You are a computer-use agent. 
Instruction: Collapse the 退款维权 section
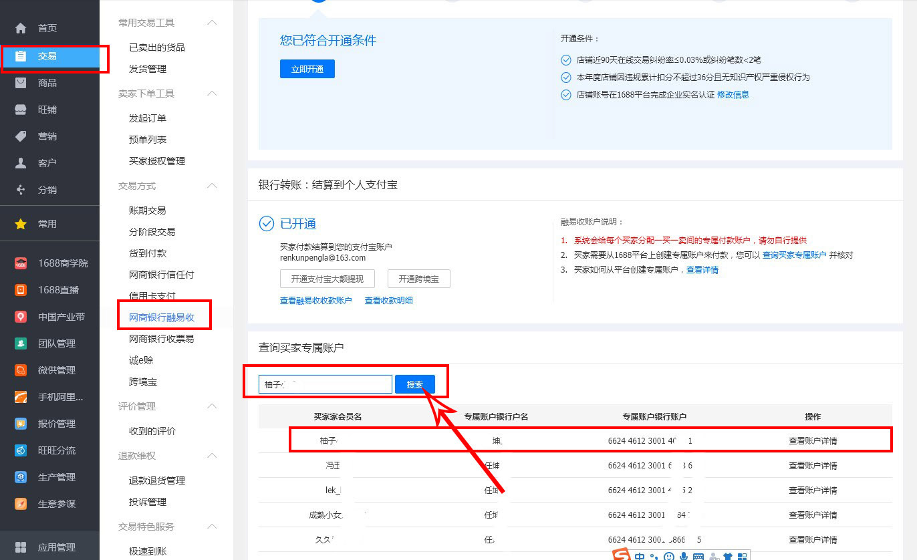pos(213,456)
